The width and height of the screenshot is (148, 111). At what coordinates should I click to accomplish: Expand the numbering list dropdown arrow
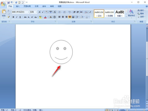coord(67,12)
